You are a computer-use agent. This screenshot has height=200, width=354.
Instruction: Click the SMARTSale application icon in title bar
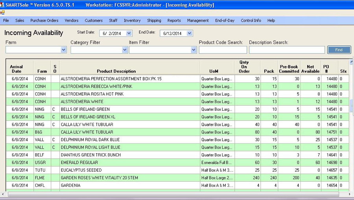pyautogui.click(x=3, y=5)
